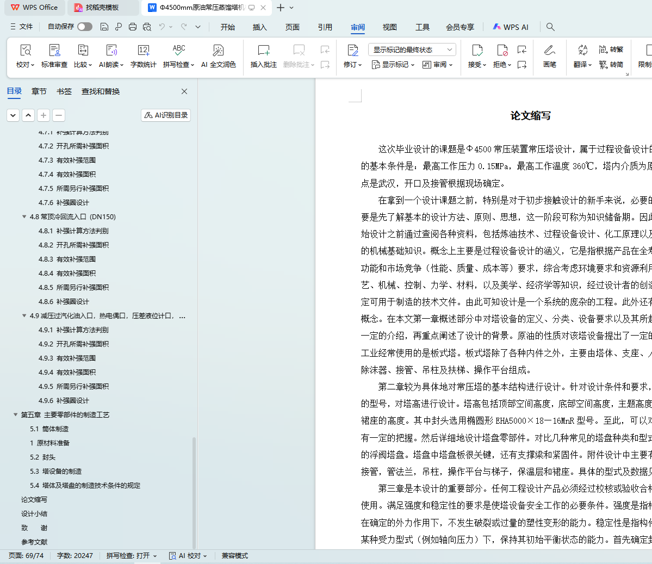This screenshot has height=564, width=652.
Task: Convert text with 转简 button
Action: click(x=611, y=65)
